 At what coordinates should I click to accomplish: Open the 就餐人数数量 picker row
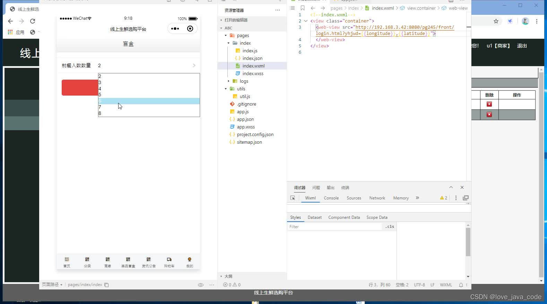tap(128, 65)
